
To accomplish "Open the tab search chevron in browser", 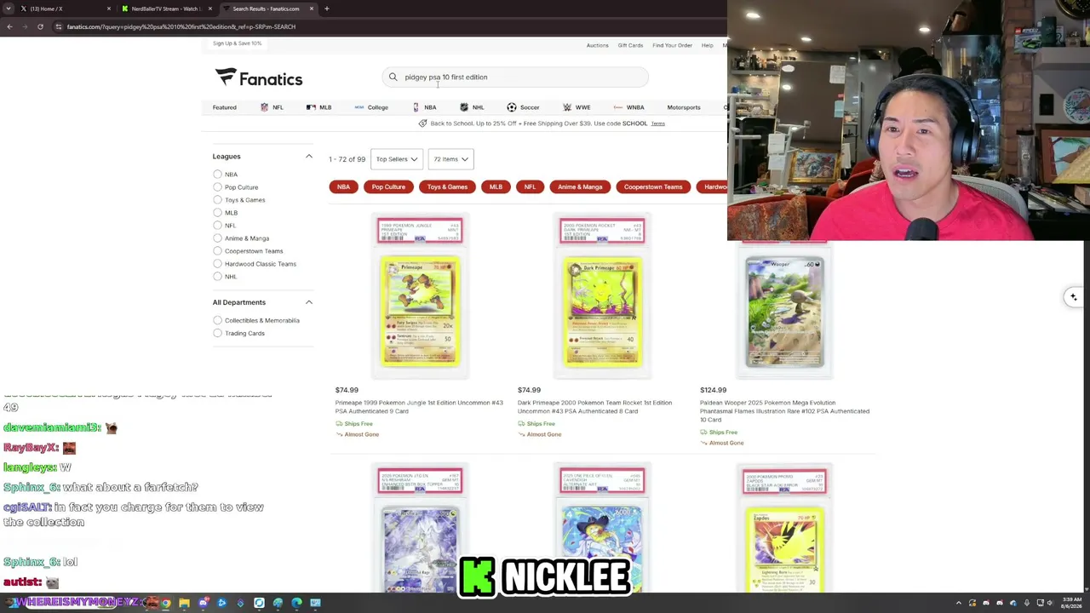I will click(8, 9).
